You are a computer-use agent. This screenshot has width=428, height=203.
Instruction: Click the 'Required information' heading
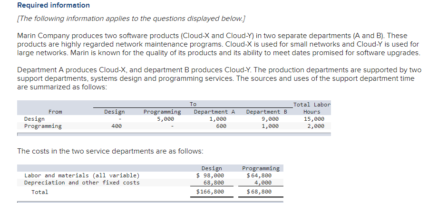[53, 5]
